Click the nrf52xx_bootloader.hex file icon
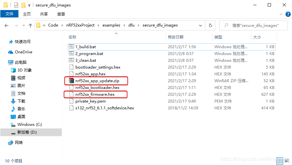 click(x=71, y=87)
